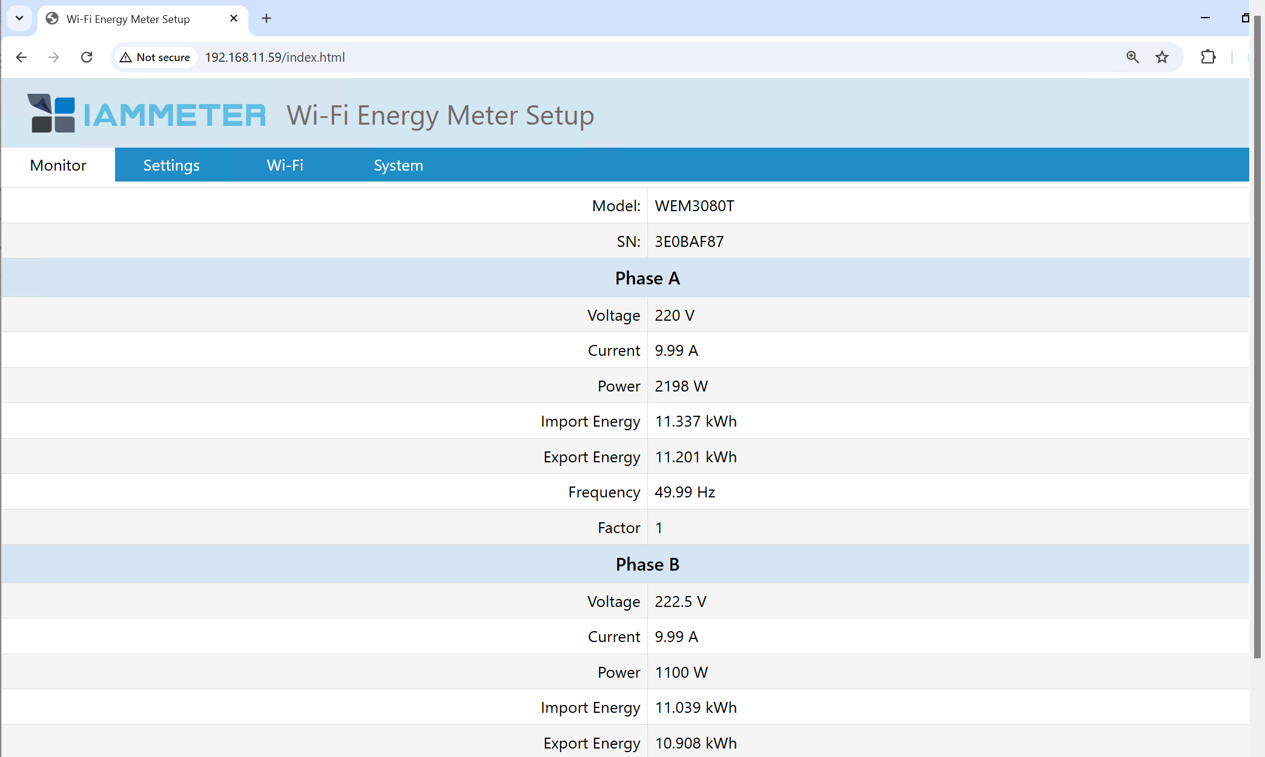Click the address bar URL 192.168.11.59/index.html

coord(275,57)
